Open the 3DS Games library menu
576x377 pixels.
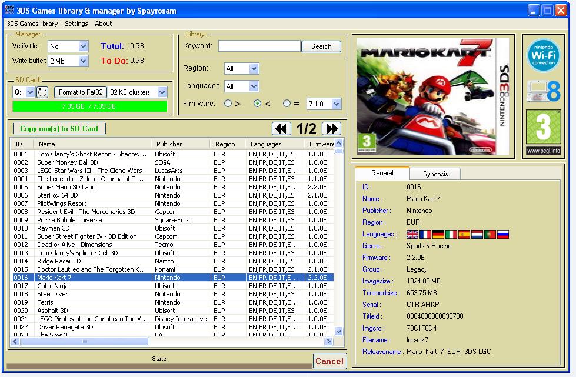pos(32,24)
